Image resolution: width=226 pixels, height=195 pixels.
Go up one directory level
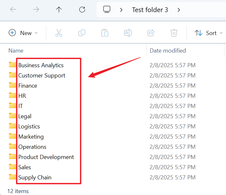[x=59, y=10]
